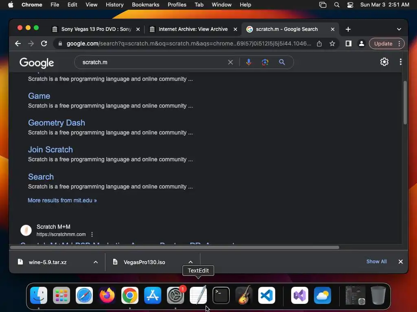Open the History menu
Image resolution: width=417 pixels, height=312 pixels.
click(114, 5)
